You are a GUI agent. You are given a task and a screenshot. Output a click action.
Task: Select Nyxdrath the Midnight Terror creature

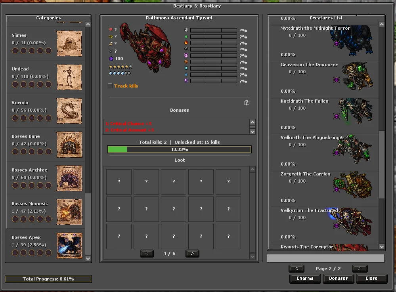325,42
